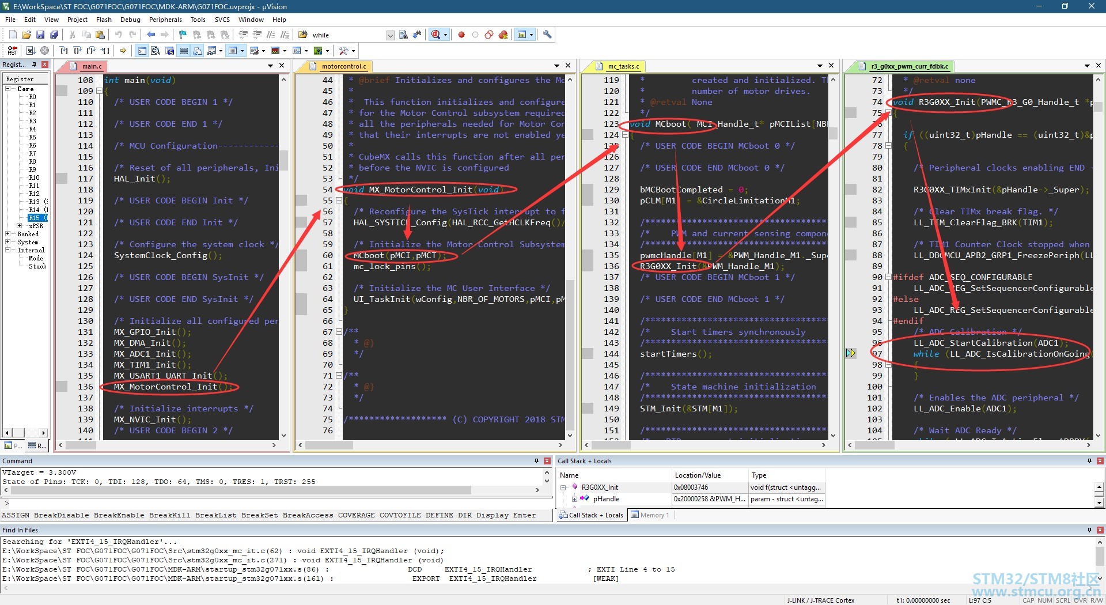Screen dimensions: 1106x605
Task: Insert a bookmark using the flag icon
Action: pos(183,35)
